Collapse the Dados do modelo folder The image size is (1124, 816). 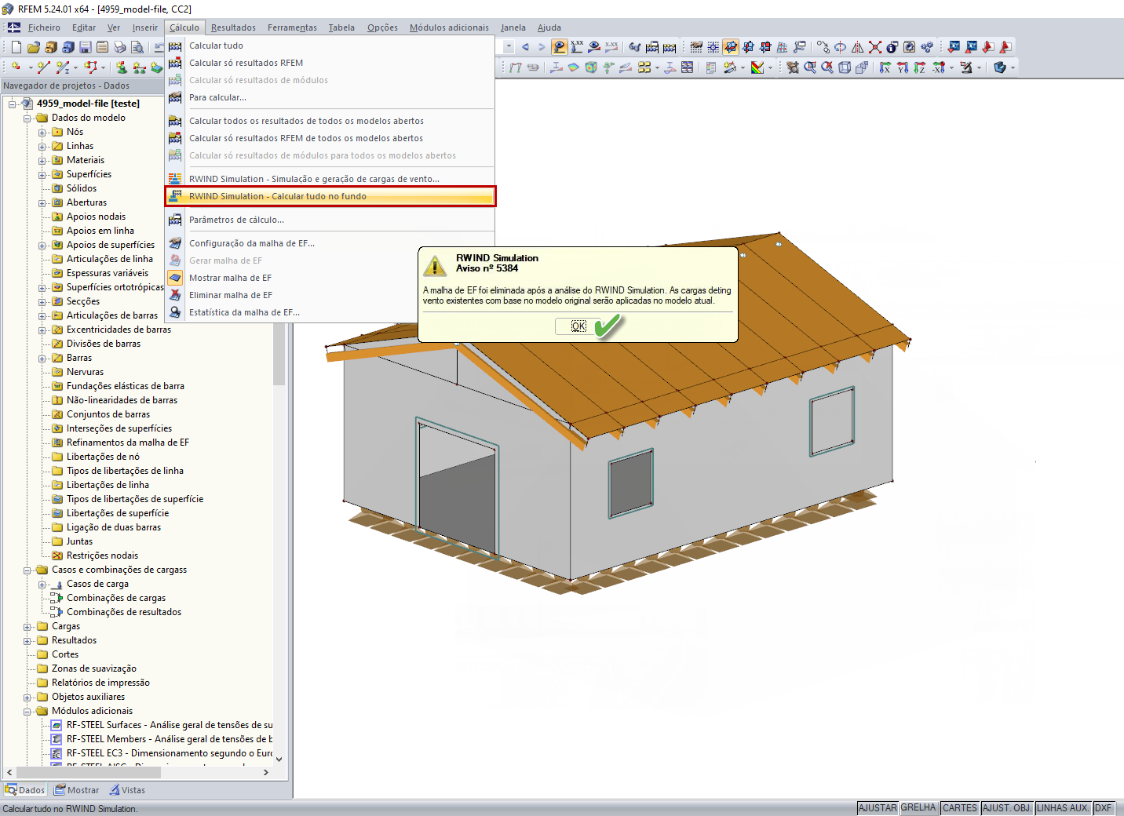(x=27, y=118)
